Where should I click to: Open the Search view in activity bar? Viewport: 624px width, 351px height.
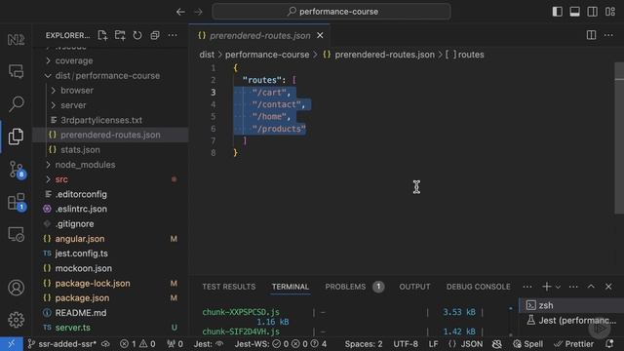click(x=17, y=104)
